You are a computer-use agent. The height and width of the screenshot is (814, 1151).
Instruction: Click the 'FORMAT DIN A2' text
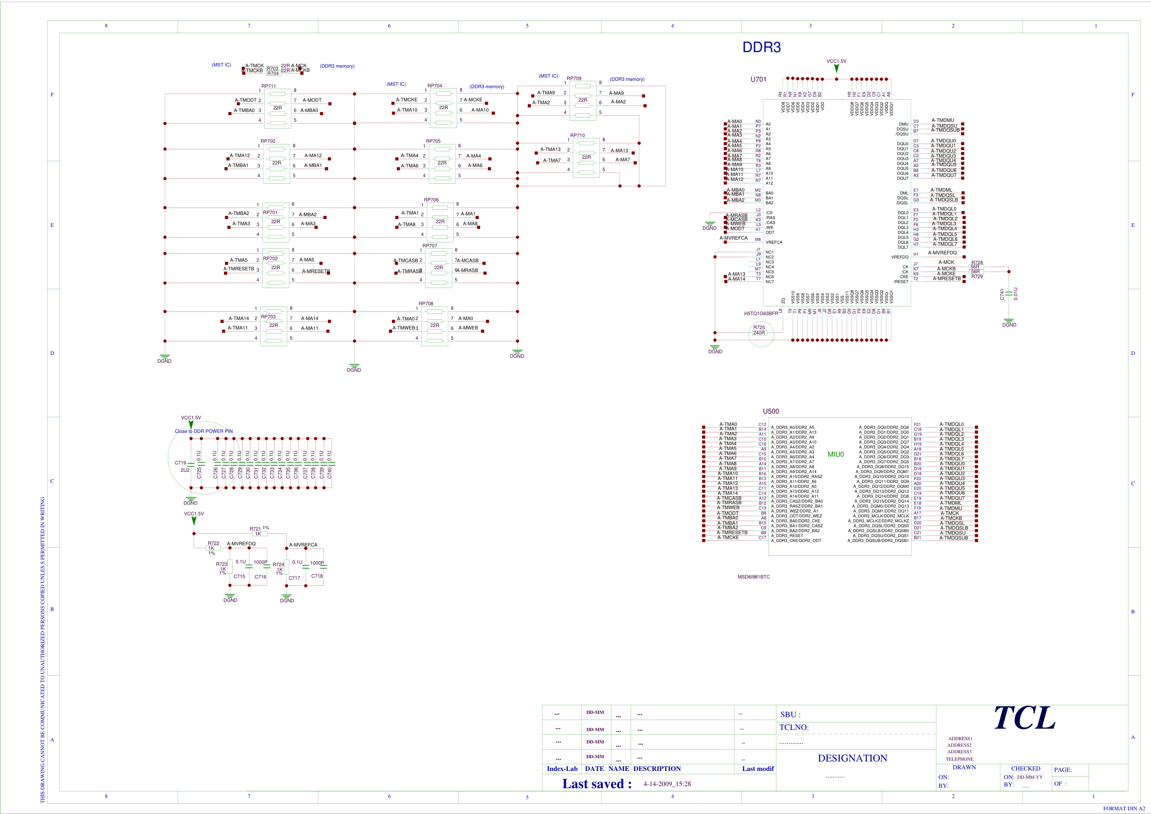(1124, 809)
